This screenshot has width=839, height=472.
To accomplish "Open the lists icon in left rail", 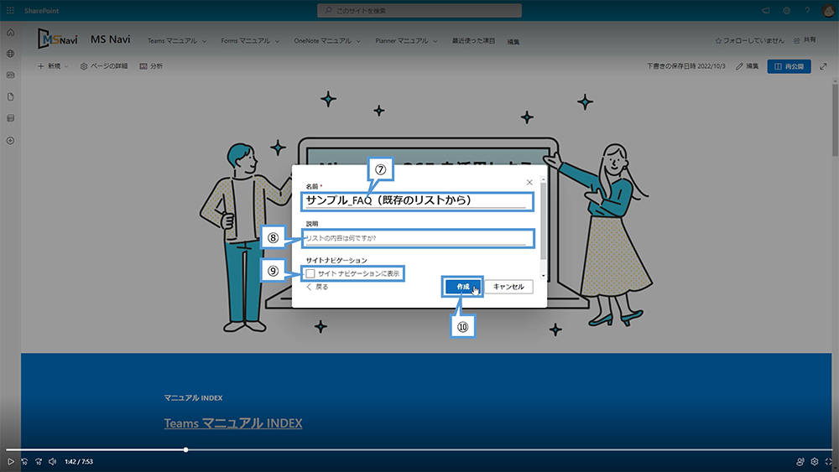I will [x=10, y=118].
